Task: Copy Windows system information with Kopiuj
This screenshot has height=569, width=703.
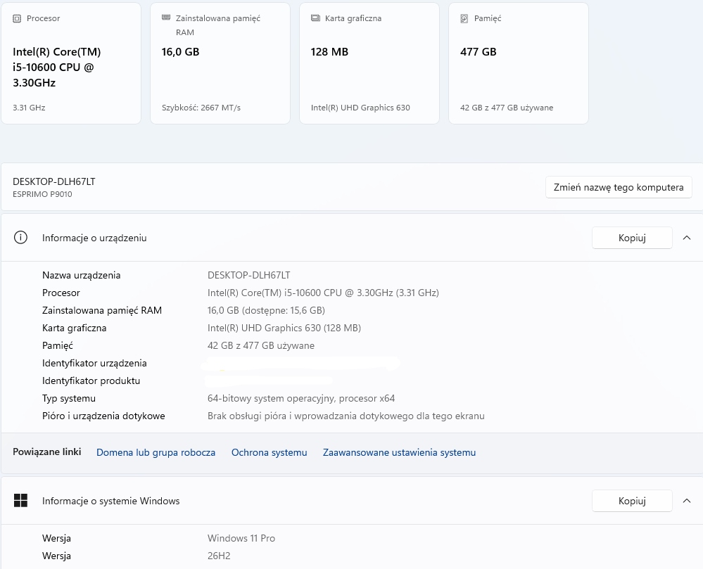Action: [632, 501]
